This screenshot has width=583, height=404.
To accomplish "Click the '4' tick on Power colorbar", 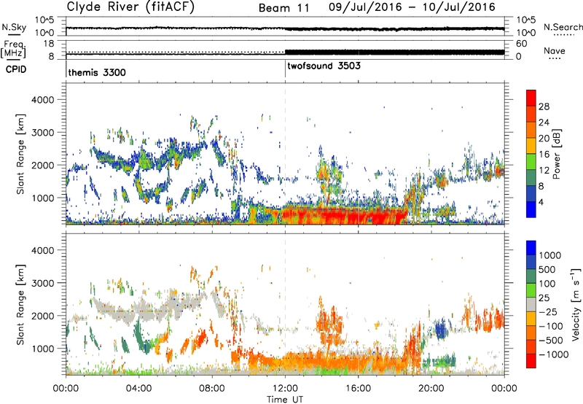I will pos(541,202).
